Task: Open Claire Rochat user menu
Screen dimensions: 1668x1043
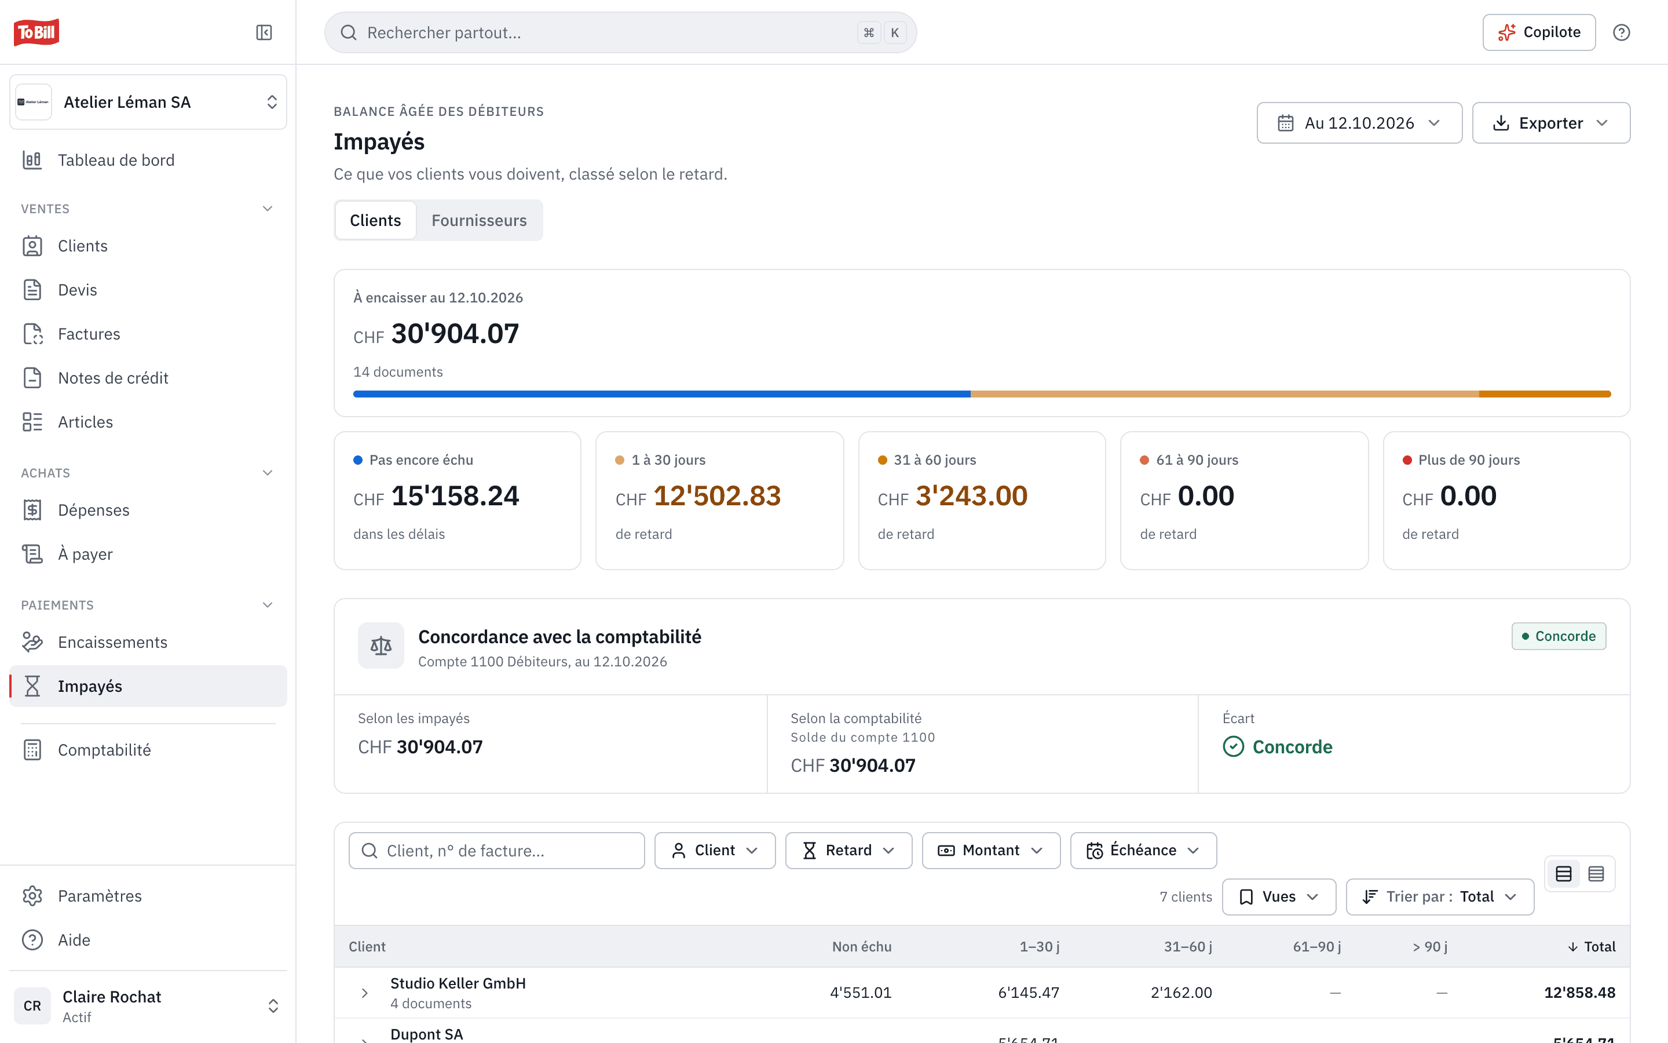Action: click(148, 1006)
